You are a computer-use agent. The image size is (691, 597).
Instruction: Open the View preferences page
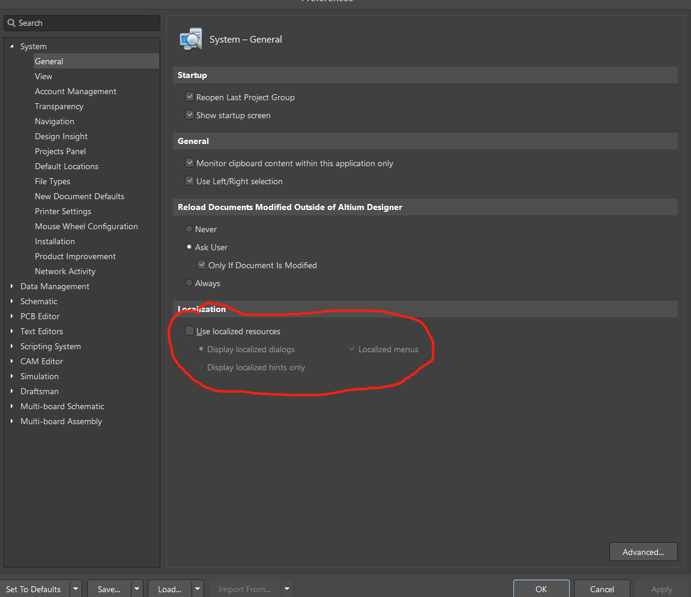pos(44,76)
